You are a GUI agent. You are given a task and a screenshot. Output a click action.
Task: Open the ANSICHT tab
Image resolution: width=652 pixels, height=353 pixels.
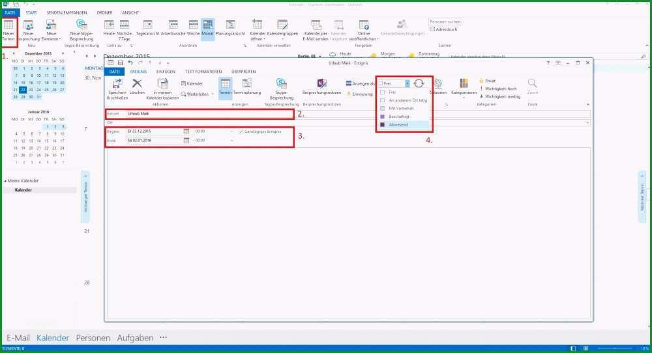[x=130, y=13]
